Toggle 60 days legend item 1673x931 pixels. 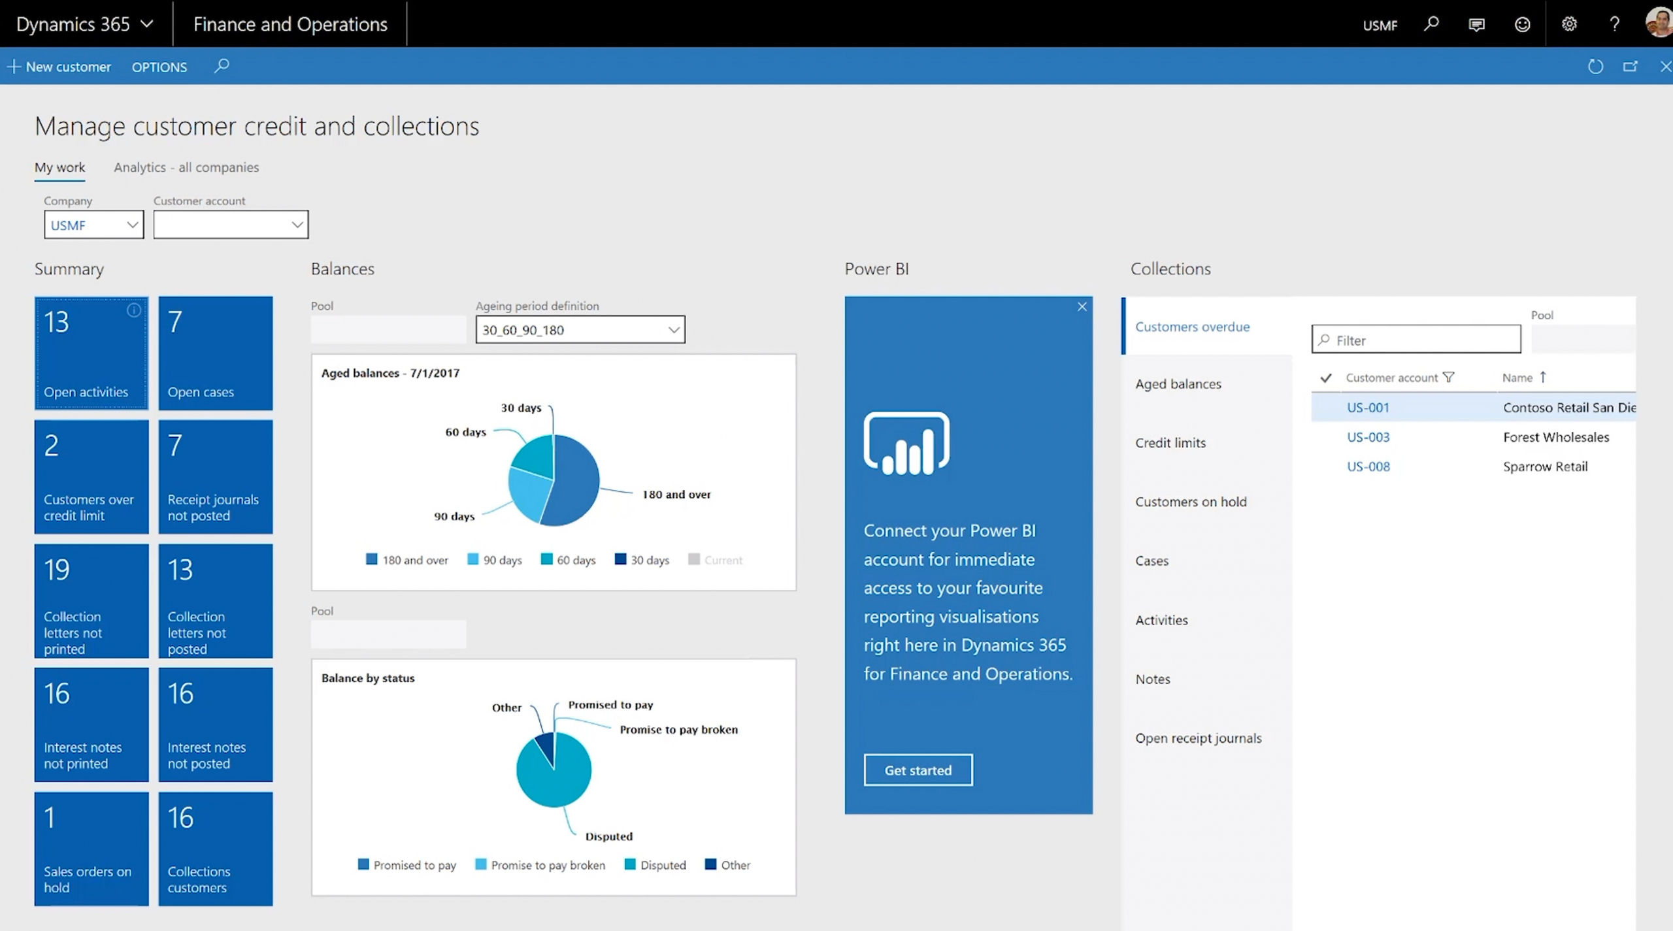(x=568, y=560)
